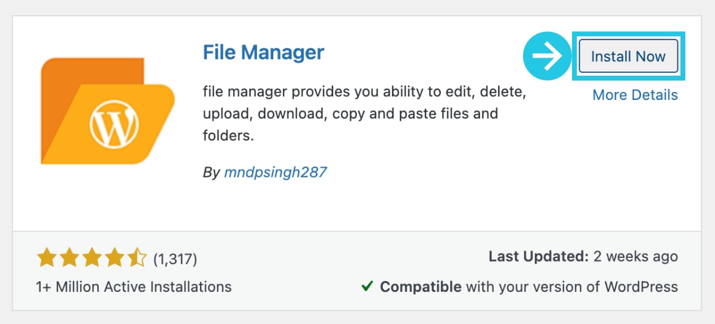
Task: Click the plugin description starting 'file manager provides'
Action: [365, 114]
